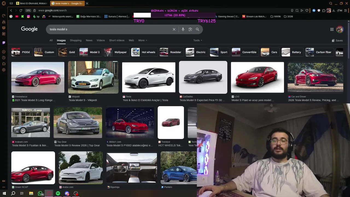The image size is (350, 197).
Task: Select the All results tab
Action: 51,40
